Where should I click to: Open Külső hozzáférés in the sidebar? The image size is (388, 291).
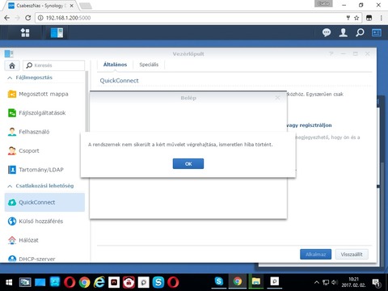point(44,221)
